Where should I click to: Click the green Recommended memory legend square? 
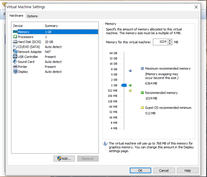point(142,93)
